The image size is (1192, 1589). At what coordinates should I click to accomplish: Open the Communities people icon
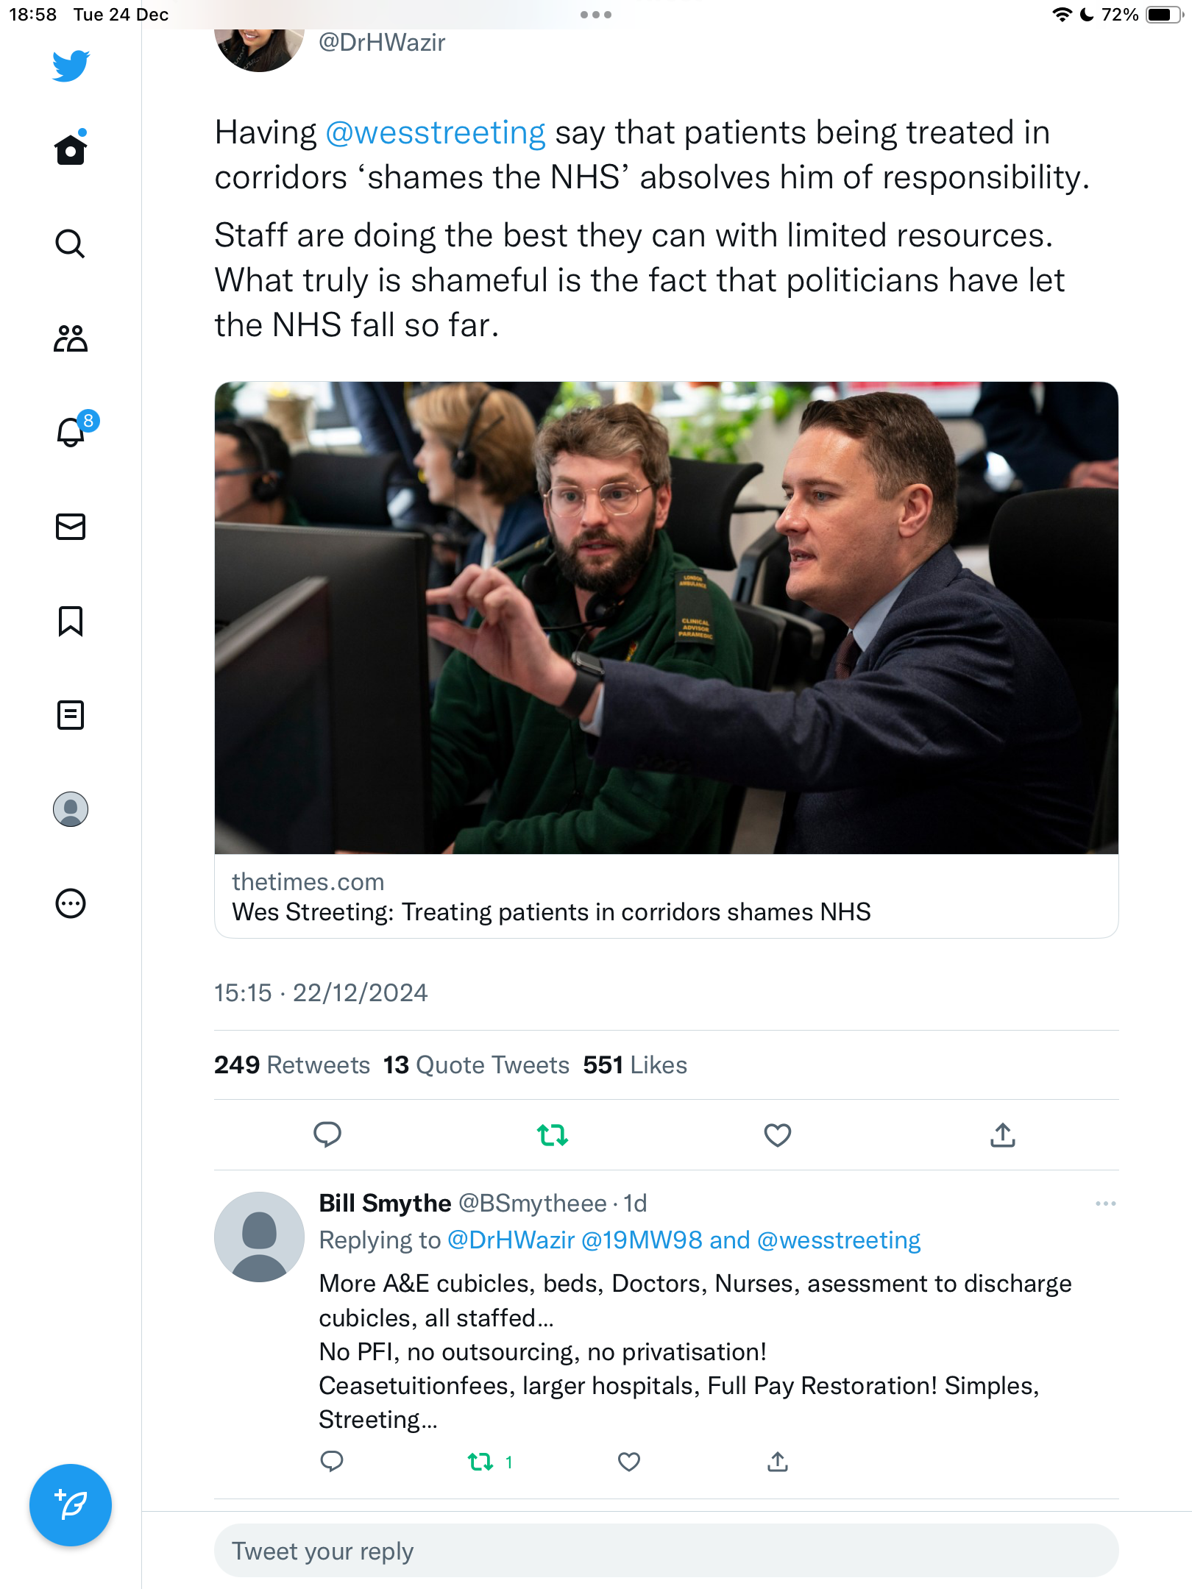(x=71, y=338)
